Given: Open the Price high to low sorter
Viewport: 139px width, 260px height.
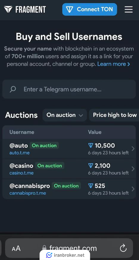Looking at the screenshot, I should (x=115, y=115).
